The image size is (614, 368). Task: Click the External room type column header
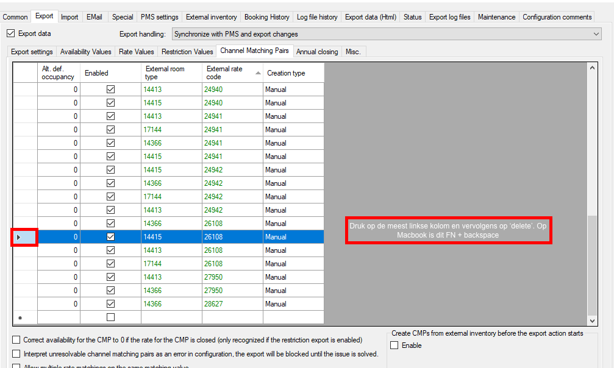171,73
